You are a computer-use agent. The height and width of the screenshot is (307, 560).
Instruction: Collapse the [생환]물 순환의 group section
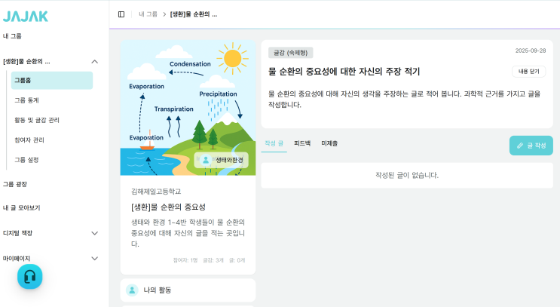tap(95, 61)
